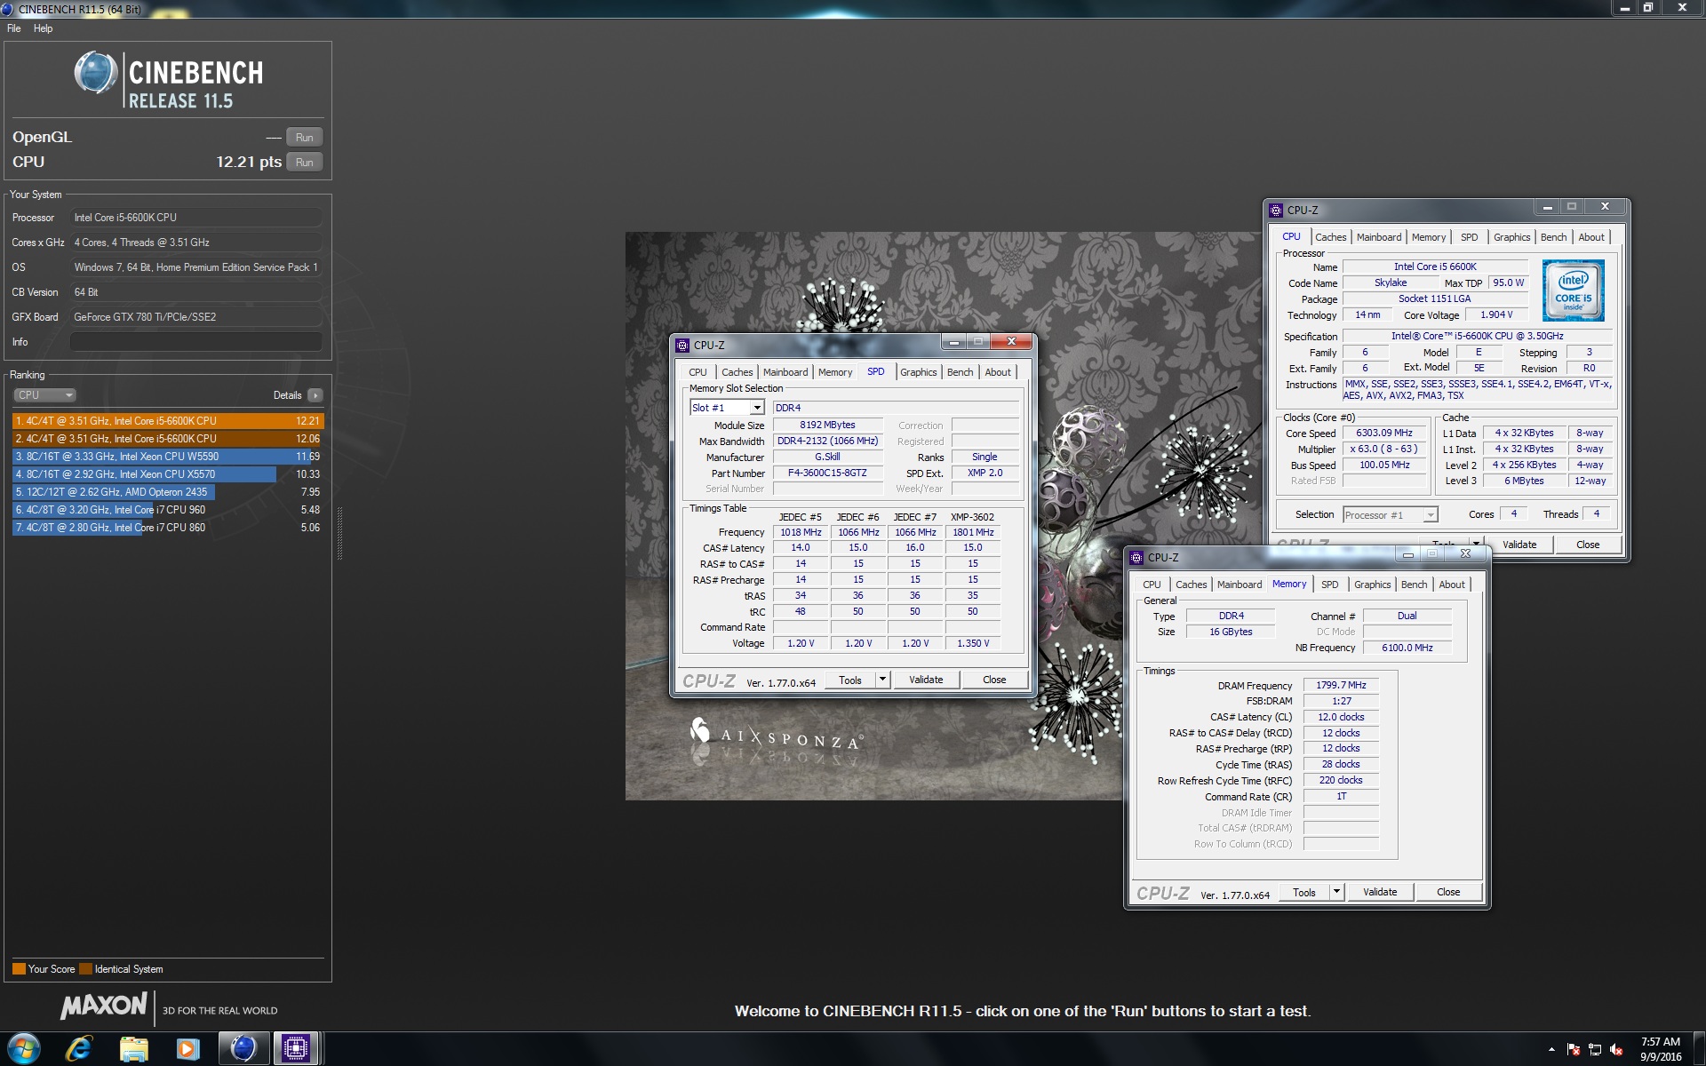The height and width of the screenshot is (1066, 1706).
Task: Open the File menu
Action: click(14, 28)
